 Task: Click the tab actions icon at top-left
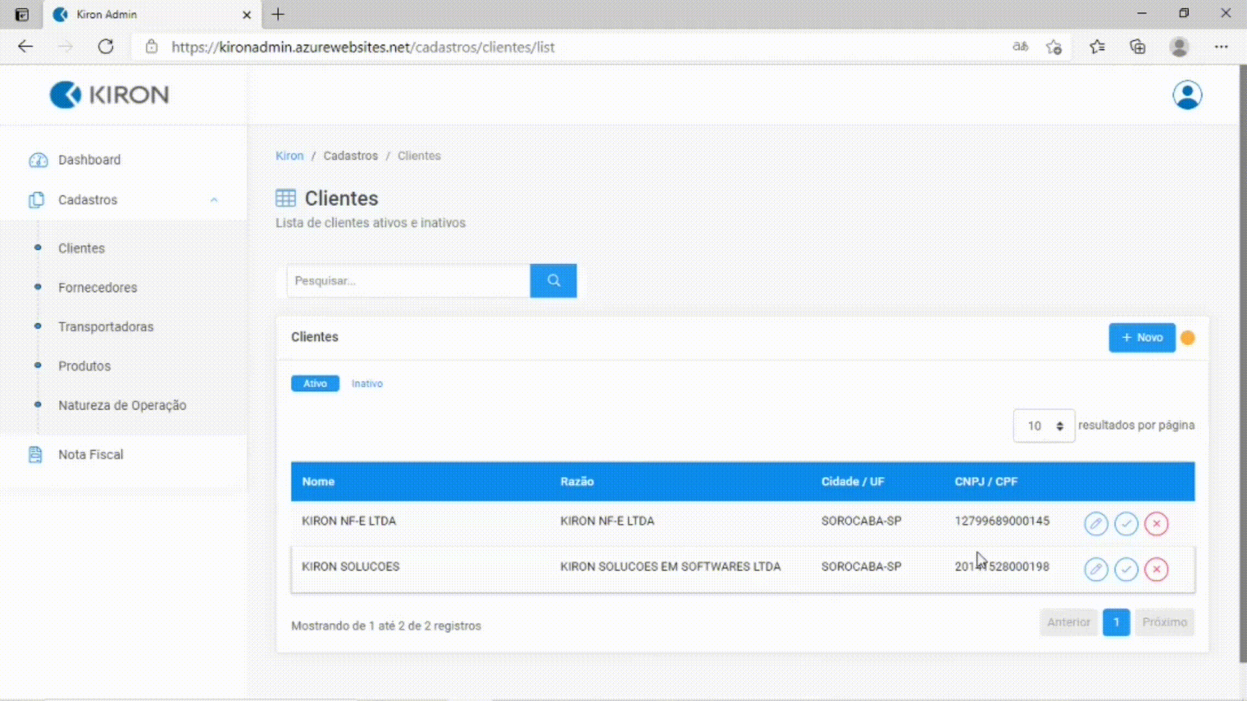point(22,14)
